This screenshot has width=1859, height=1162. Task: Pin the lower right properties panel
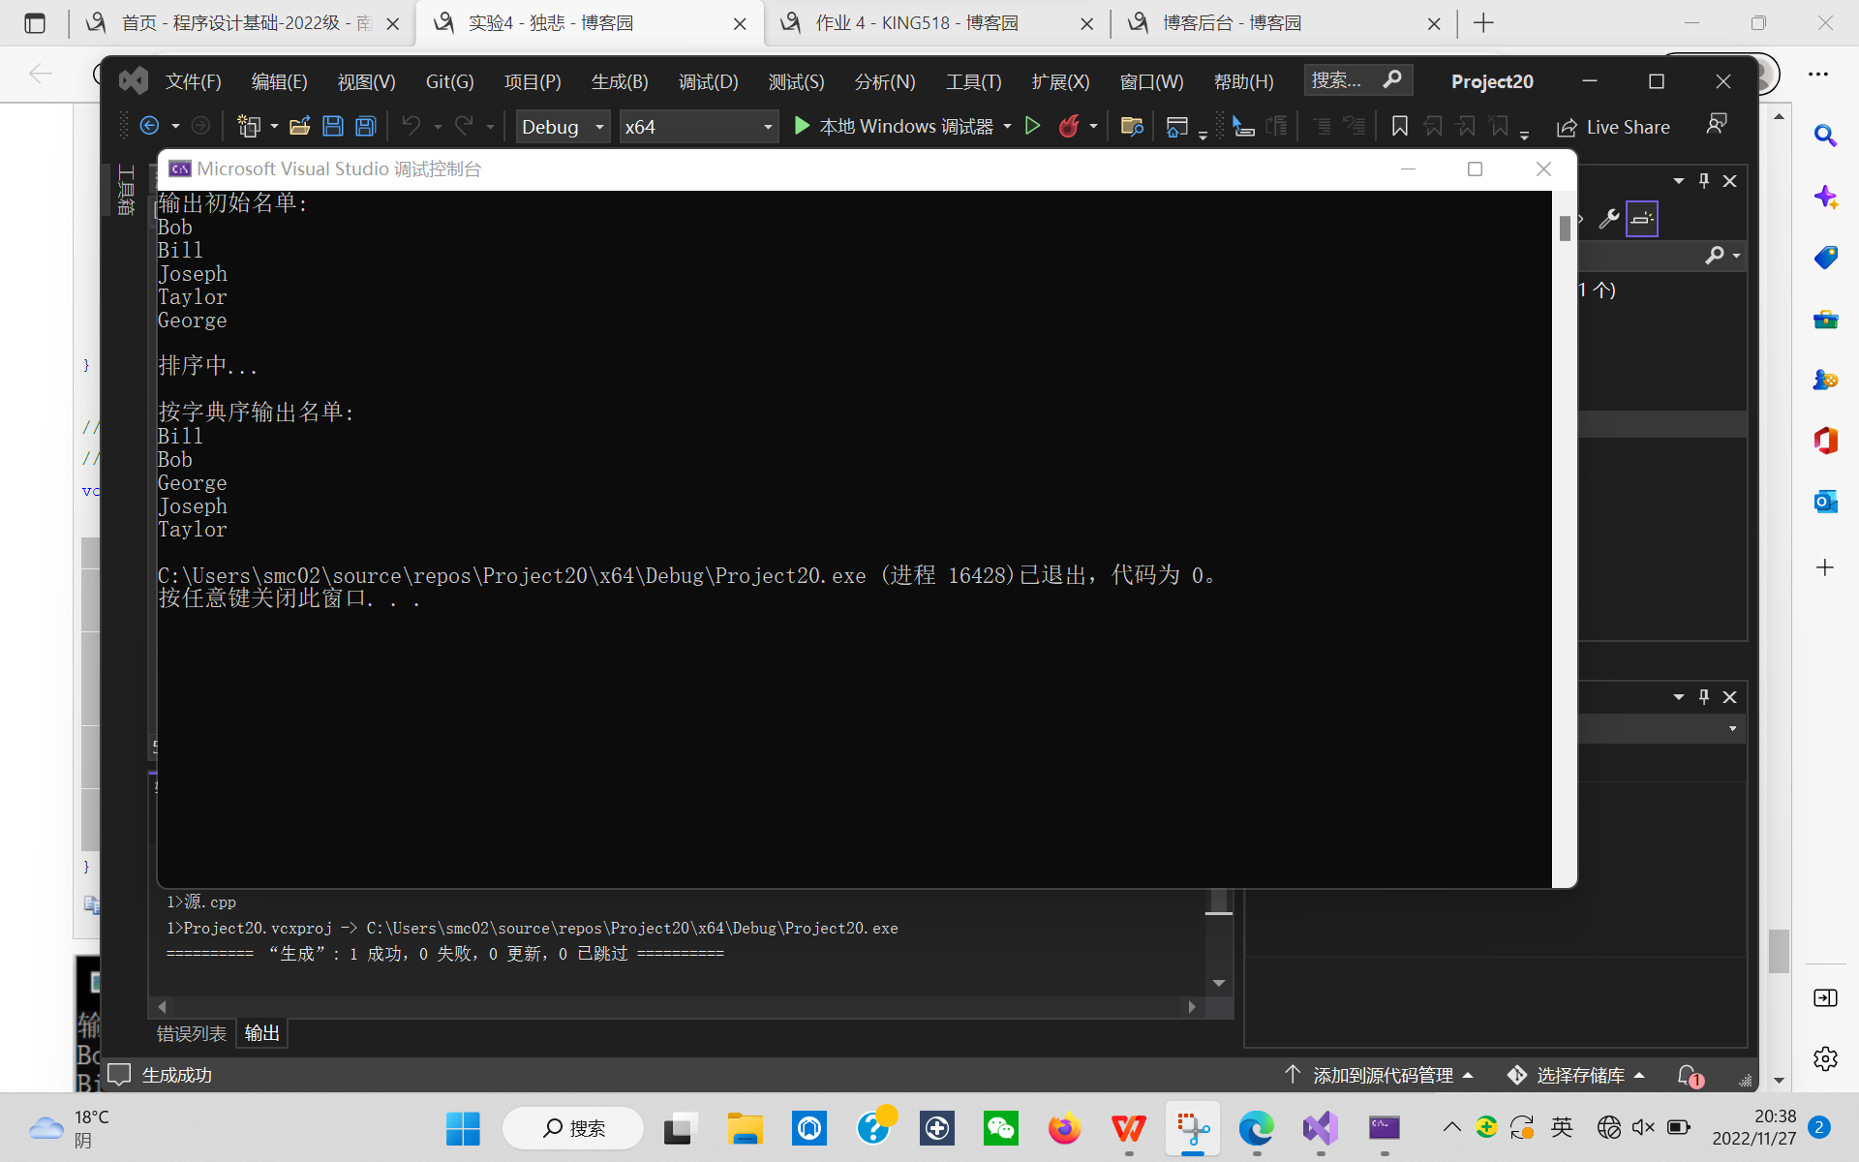click(1704, 697)
